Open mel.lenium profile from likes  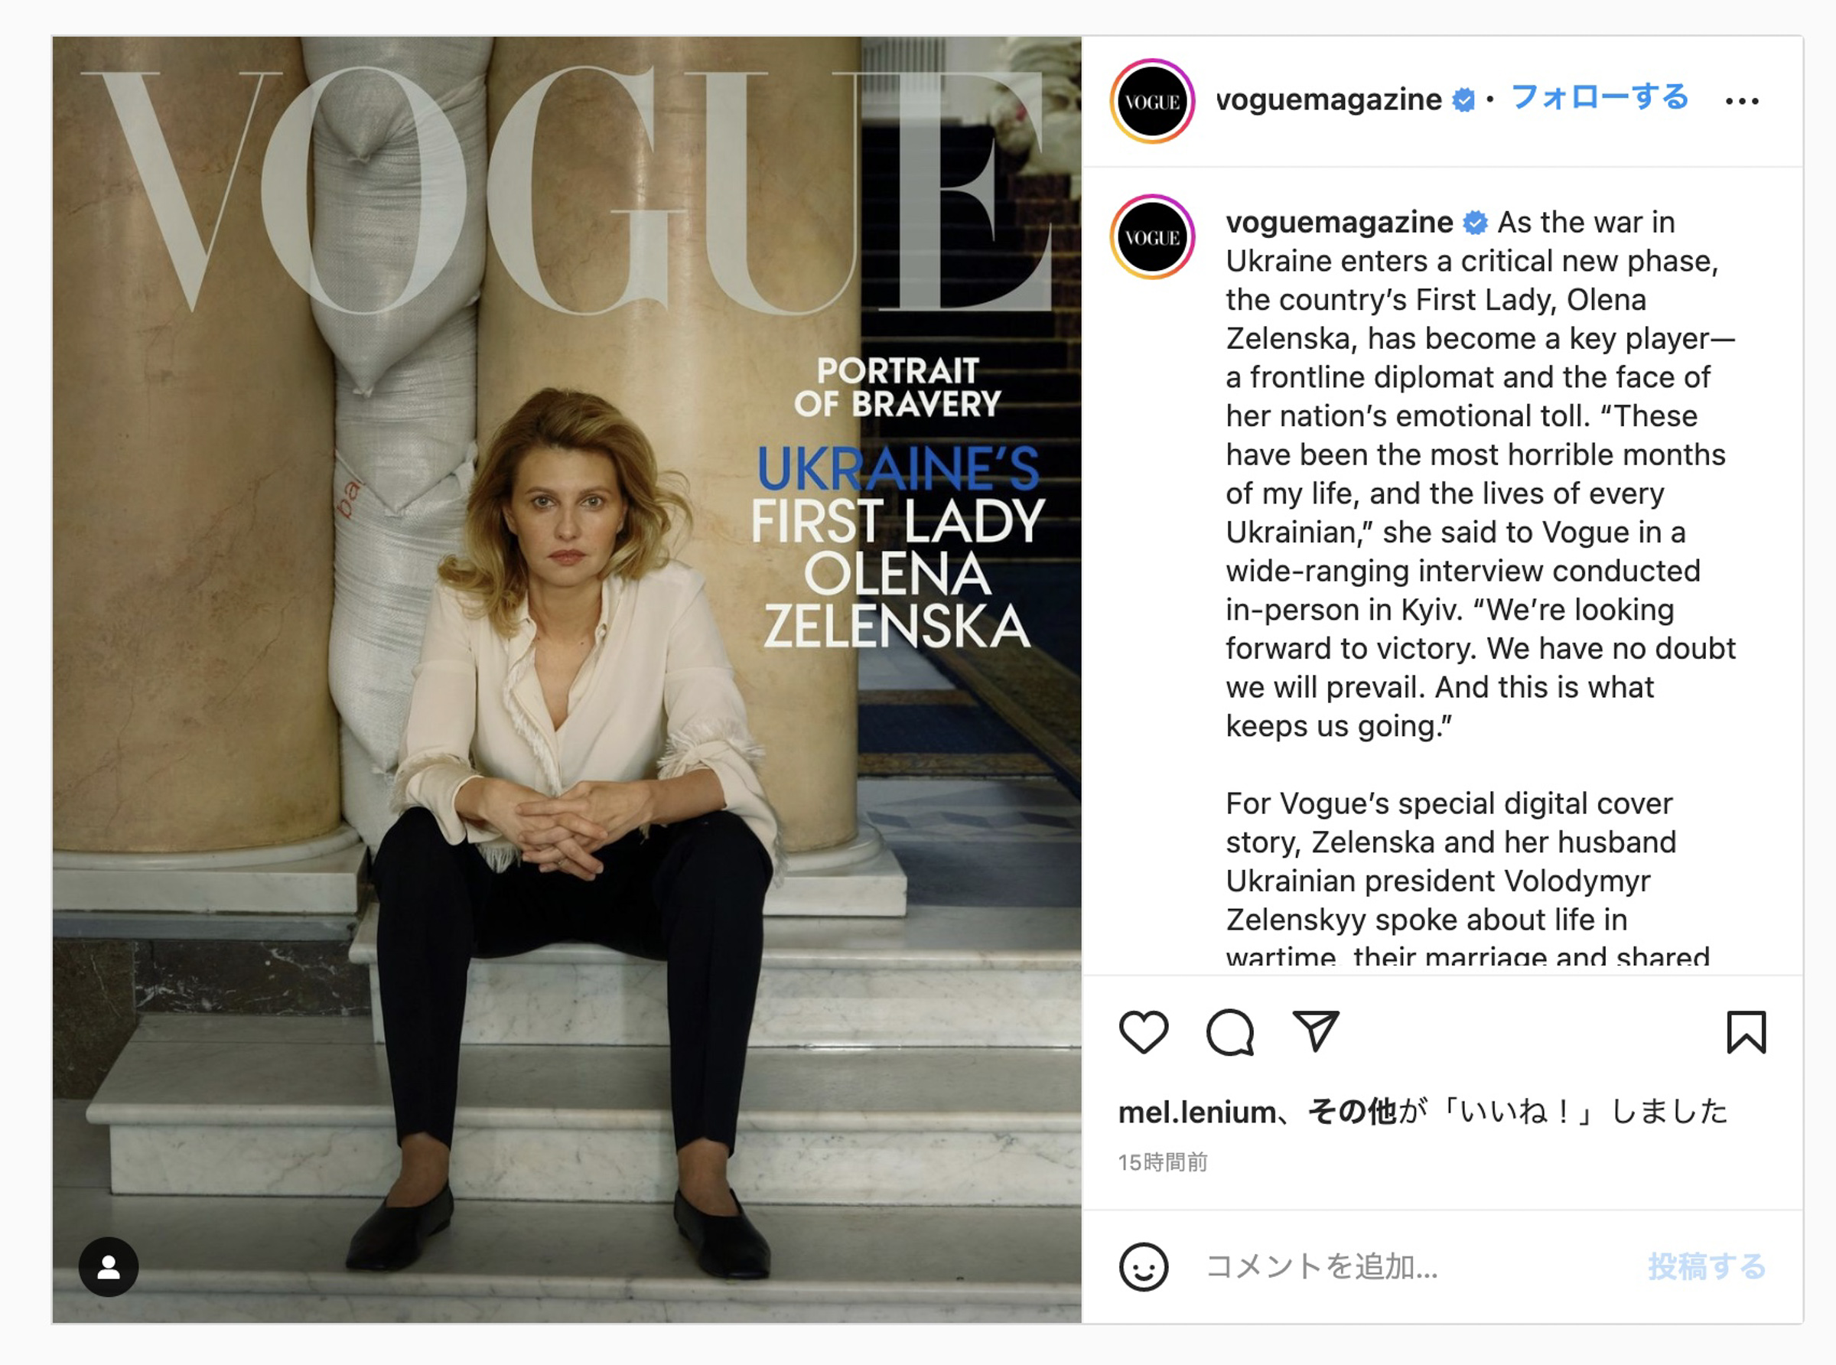click(x=1196, y=1113)
